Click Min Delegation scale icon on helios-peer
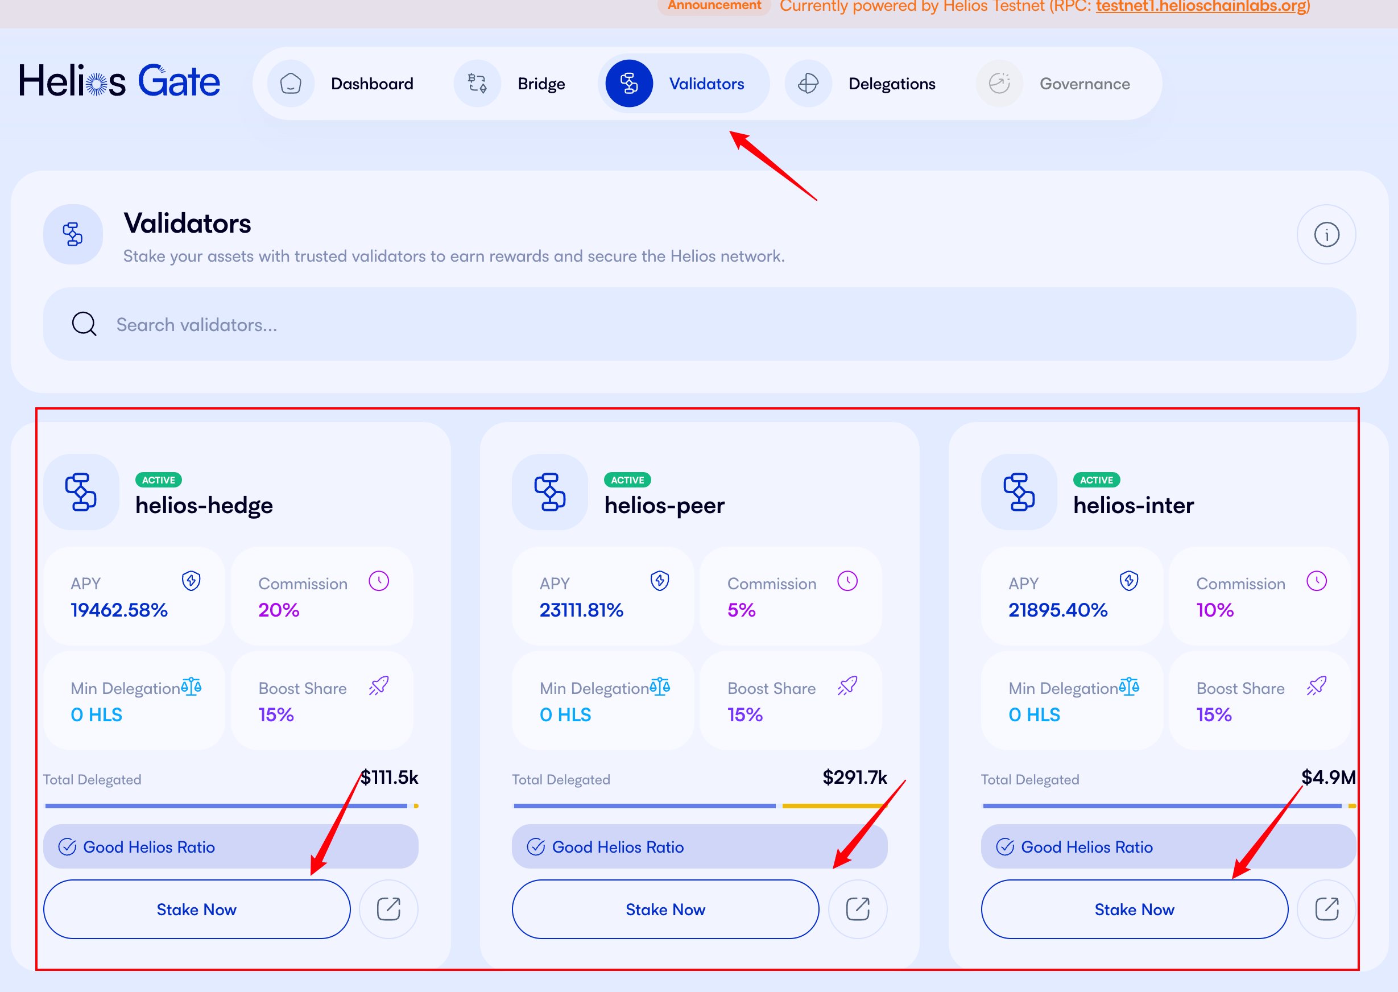Viewport: 1398px width, 992px height. coord(660,687)
